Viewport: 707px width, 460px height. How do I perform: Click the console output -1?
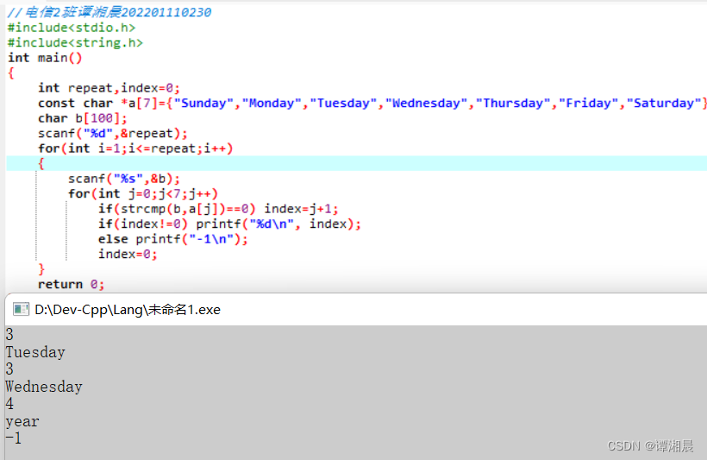click(x=14, y=438)
